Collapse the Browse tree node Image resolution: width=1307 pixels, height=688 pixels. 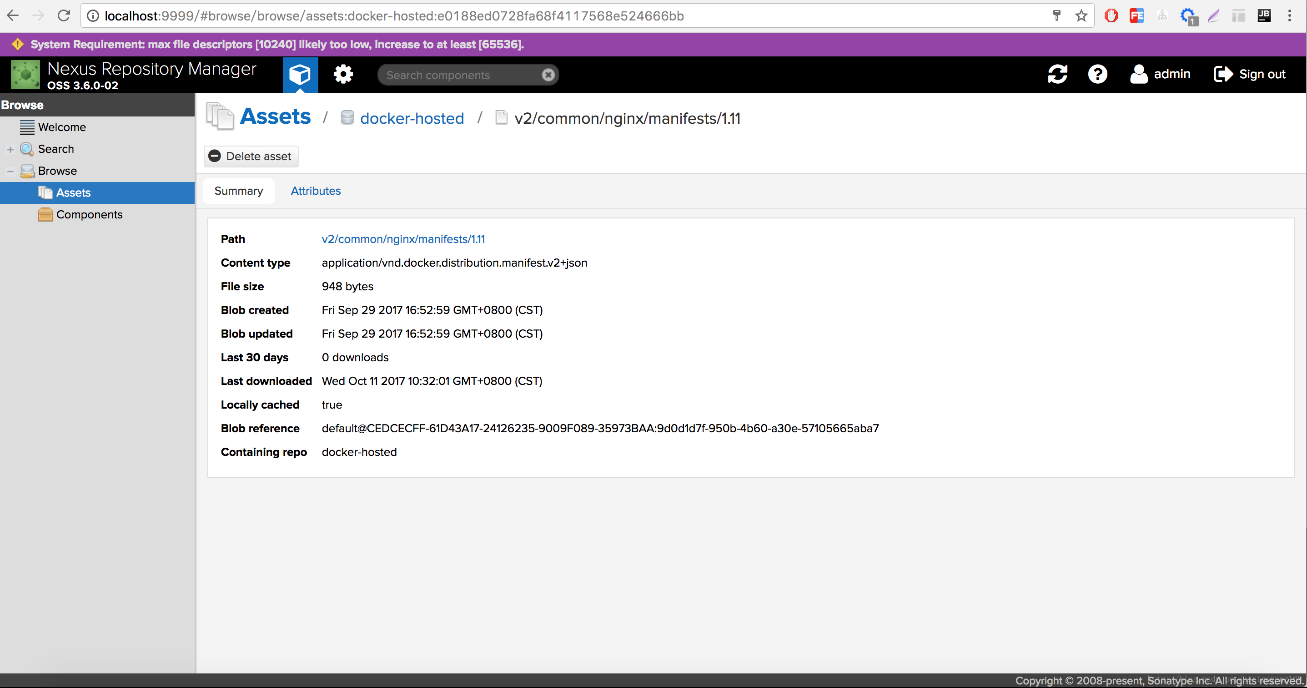click(x=10, y=171)
